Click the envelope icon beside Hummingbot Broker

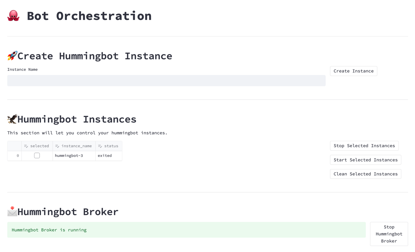(x=12, y=211)
